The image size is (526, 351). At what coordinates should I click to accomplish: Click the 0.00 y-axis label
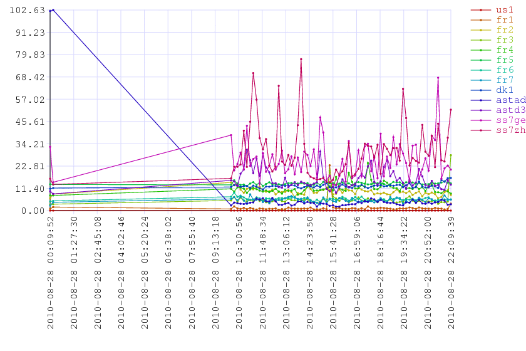click(x=31, y=211)
